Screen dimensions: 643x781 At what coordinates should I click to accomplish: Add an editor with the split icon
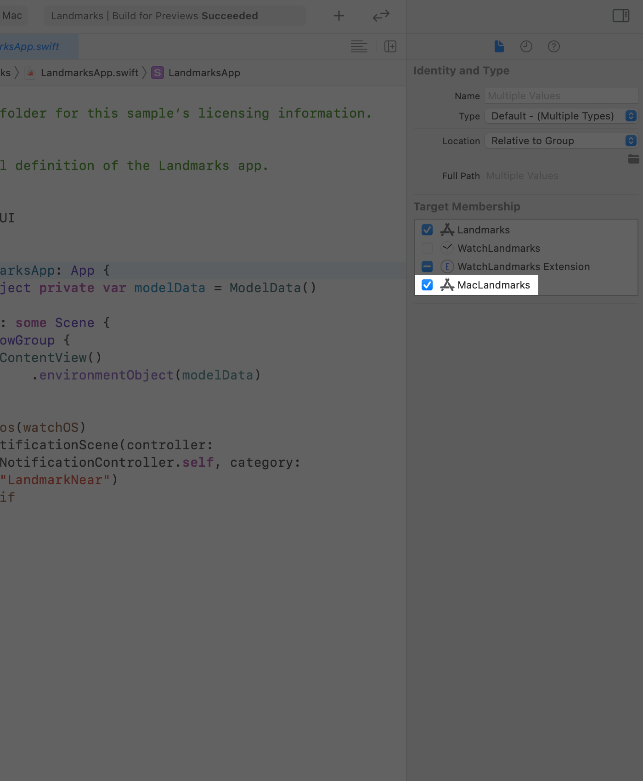tap(390, 46)
